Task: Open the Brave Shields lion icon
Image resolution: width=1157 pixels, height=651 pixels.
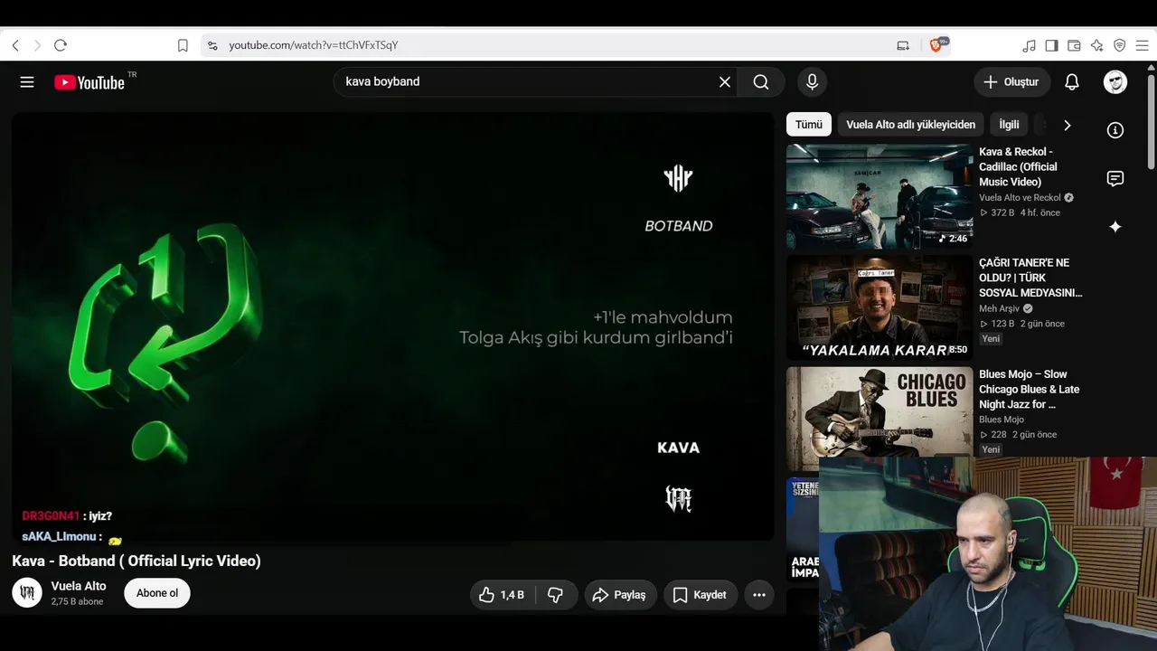Action: (936, 45)
